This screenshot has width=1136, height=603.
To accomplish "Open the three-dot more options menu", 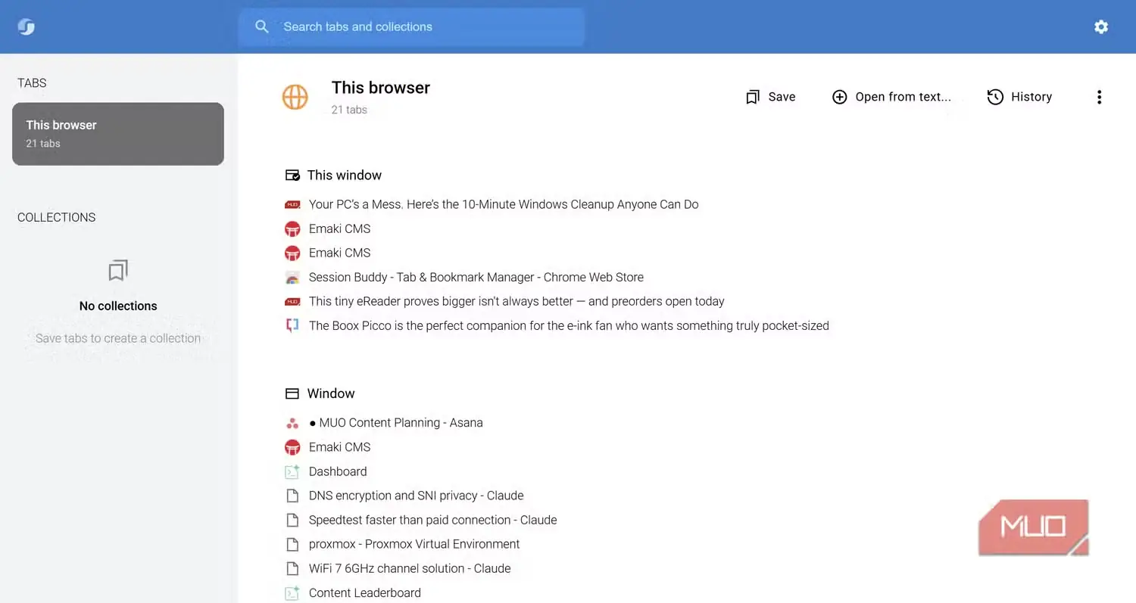I will (x=1099, y=97).
